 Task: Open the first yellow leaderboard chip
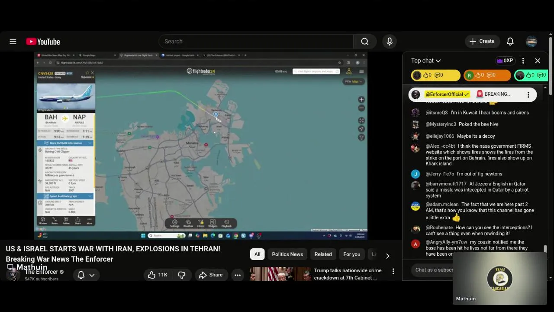pyautogui.click(x=435, y=75)
